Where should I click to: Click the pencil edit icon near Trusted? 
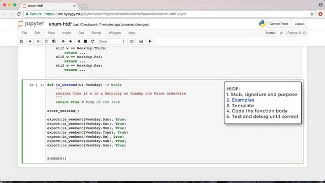tap(281, 33)
